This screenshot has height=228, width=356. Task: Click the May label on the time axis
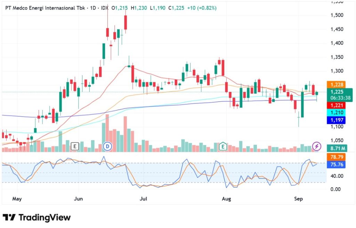tap(17, 199)
